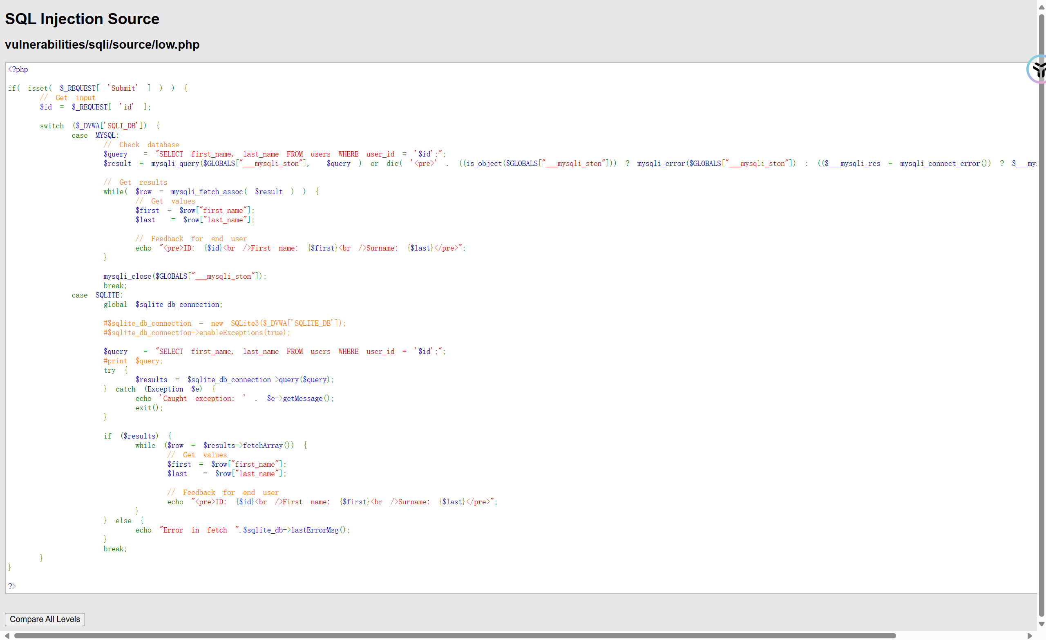Click the closing ?> tag
The image size is (1046, 640).
(x=12, y=586)
